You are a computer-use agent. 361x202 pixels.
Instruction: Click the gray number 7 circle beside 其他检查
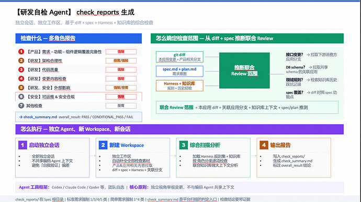21,106
